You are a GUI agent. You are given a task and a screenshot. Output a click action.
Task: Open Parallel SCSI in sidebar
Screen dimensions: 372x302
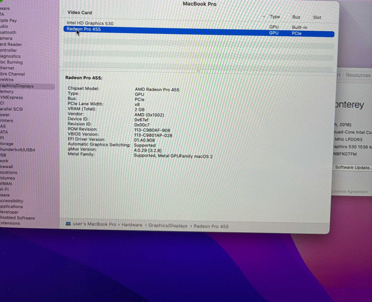click(11, 109)
